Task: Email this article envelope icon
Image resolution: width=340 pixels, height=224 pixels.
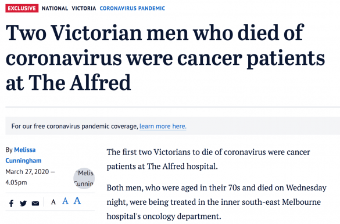Action: (x=35, y=204)
